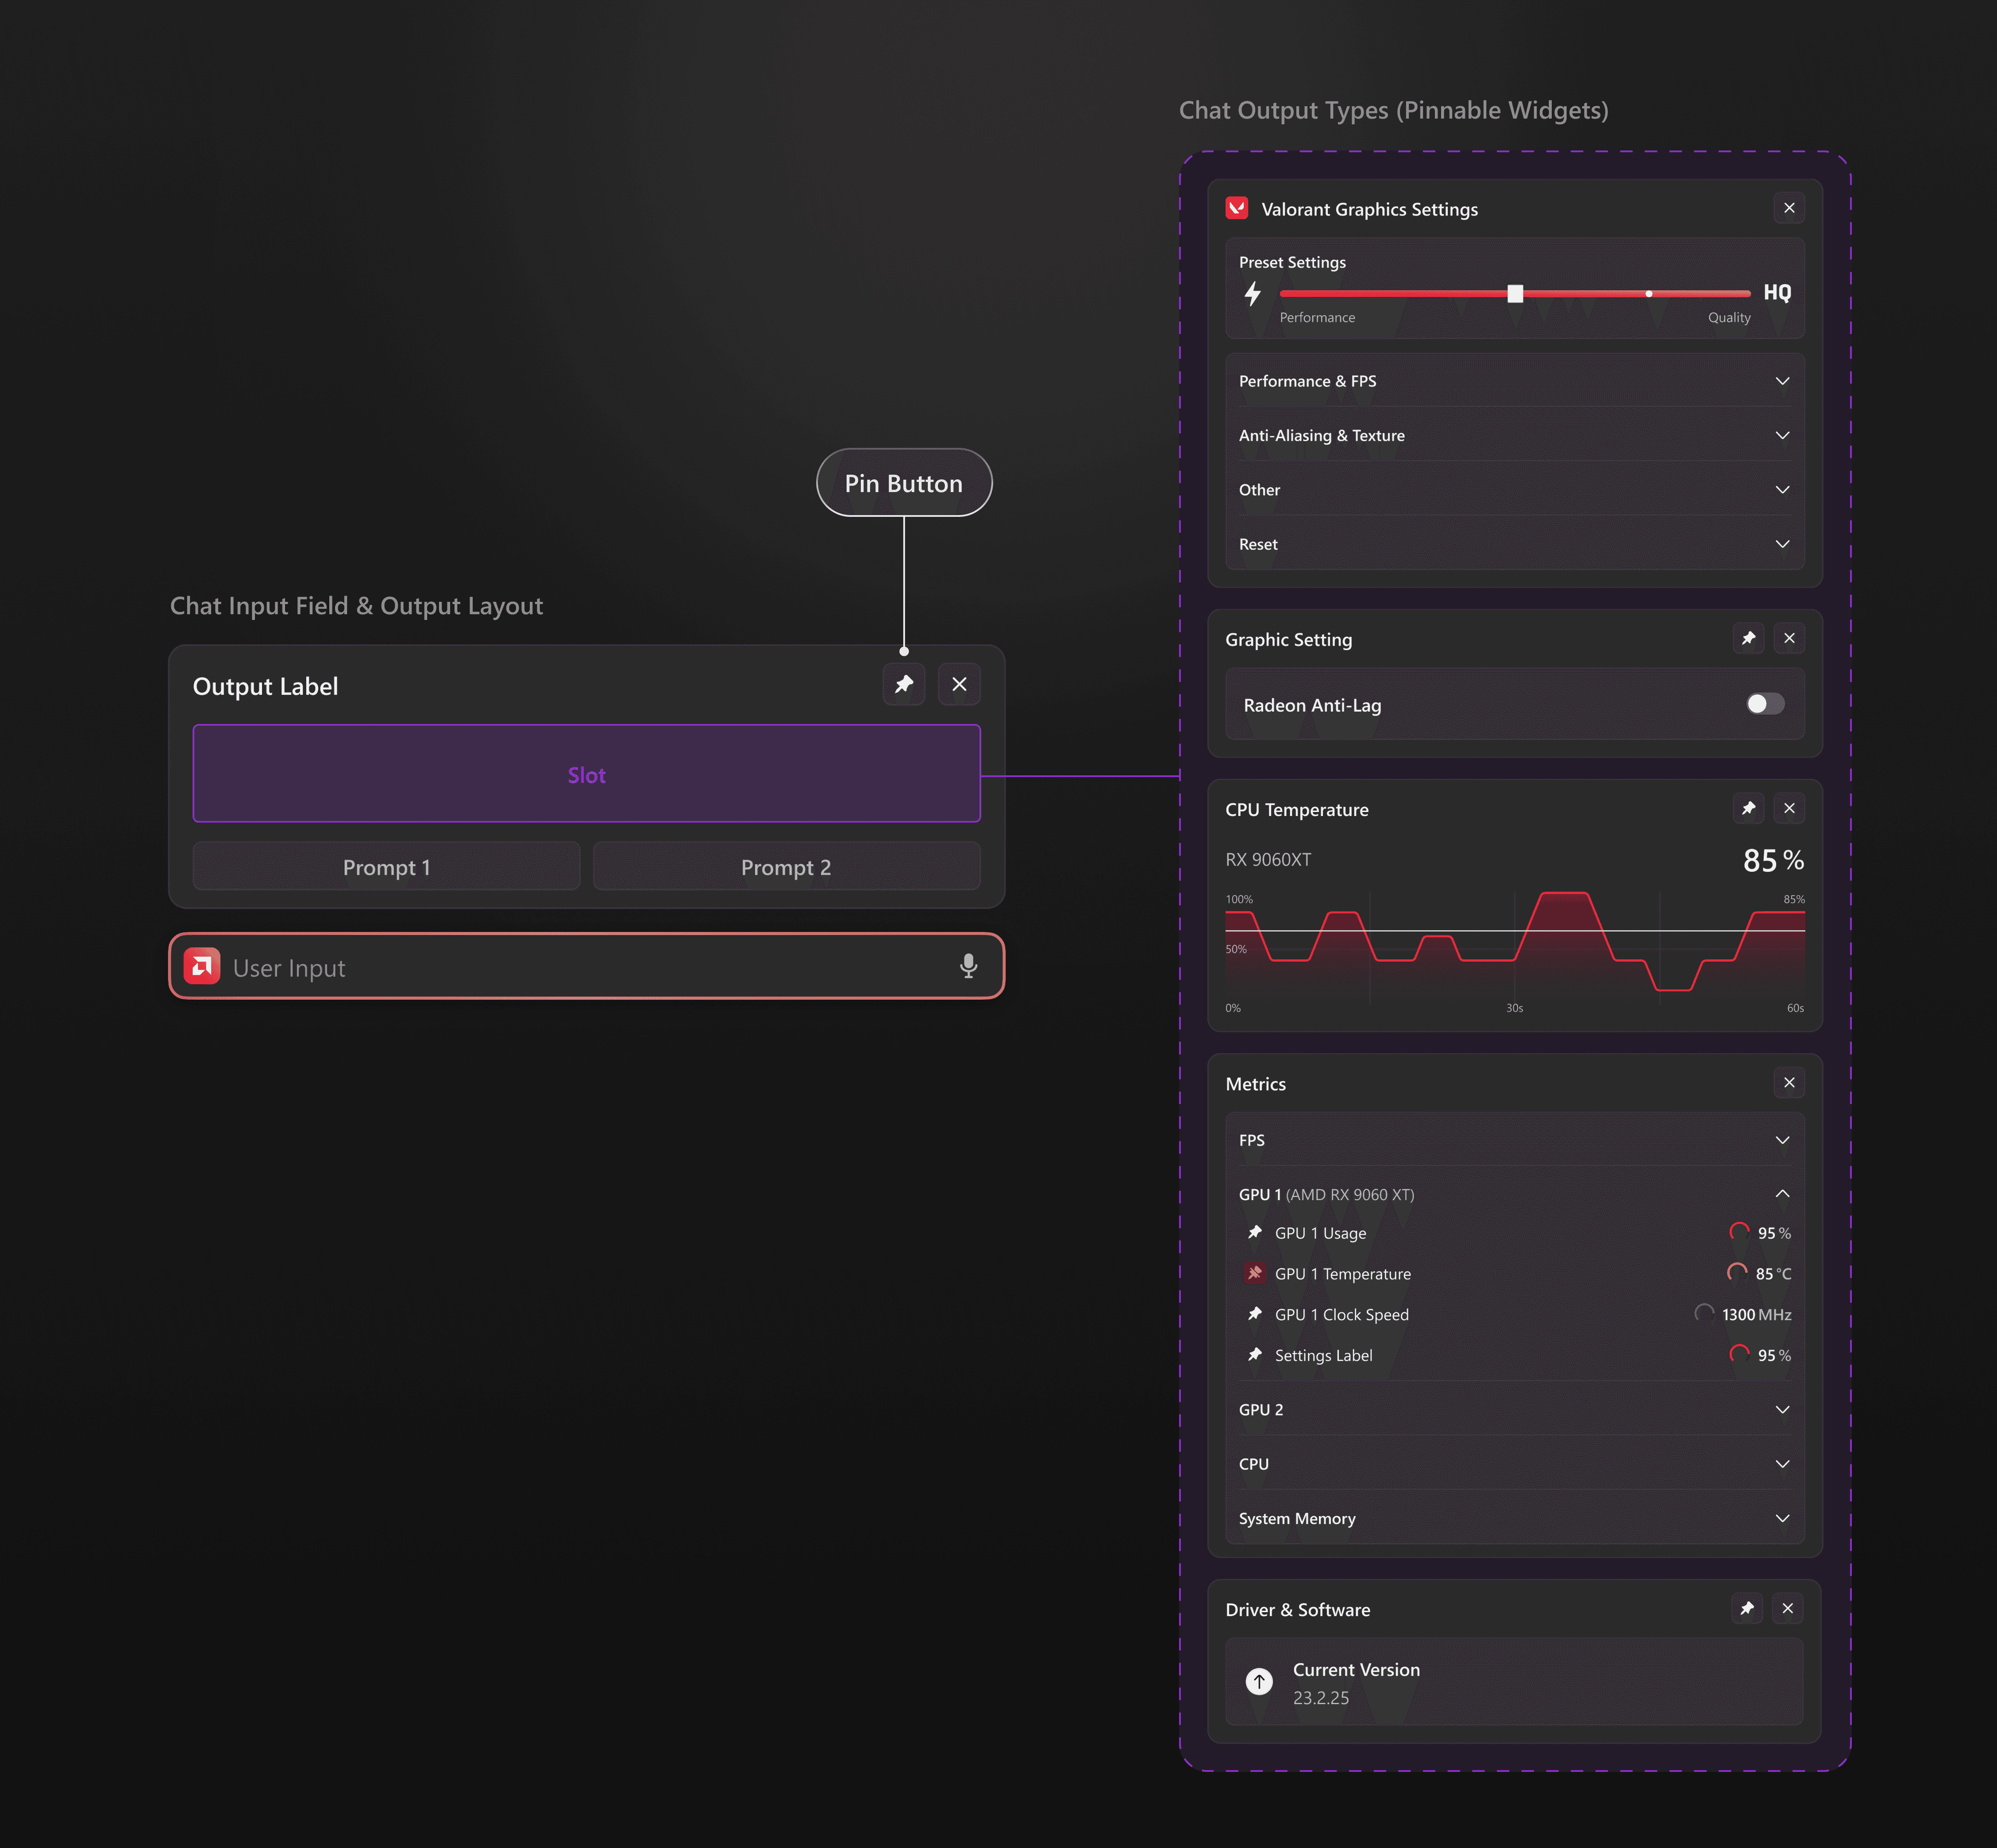Click the Preset Settings slider handle
Viewport: 1997px width, 1848px height.
(x=1515, y=293)
